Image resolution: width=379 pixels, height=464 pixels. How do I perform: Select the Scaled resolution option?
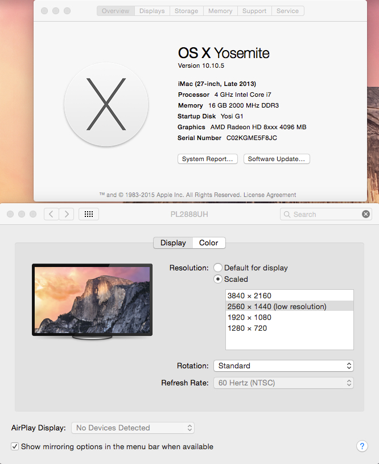tap(218, 279)
